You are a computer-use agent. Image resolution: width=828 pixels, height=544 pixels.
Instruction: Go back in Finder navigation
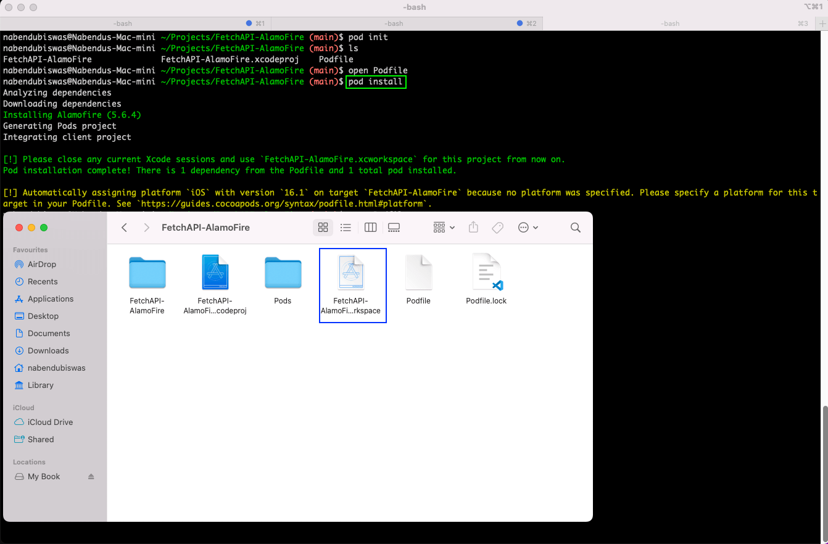coord(125,228)
